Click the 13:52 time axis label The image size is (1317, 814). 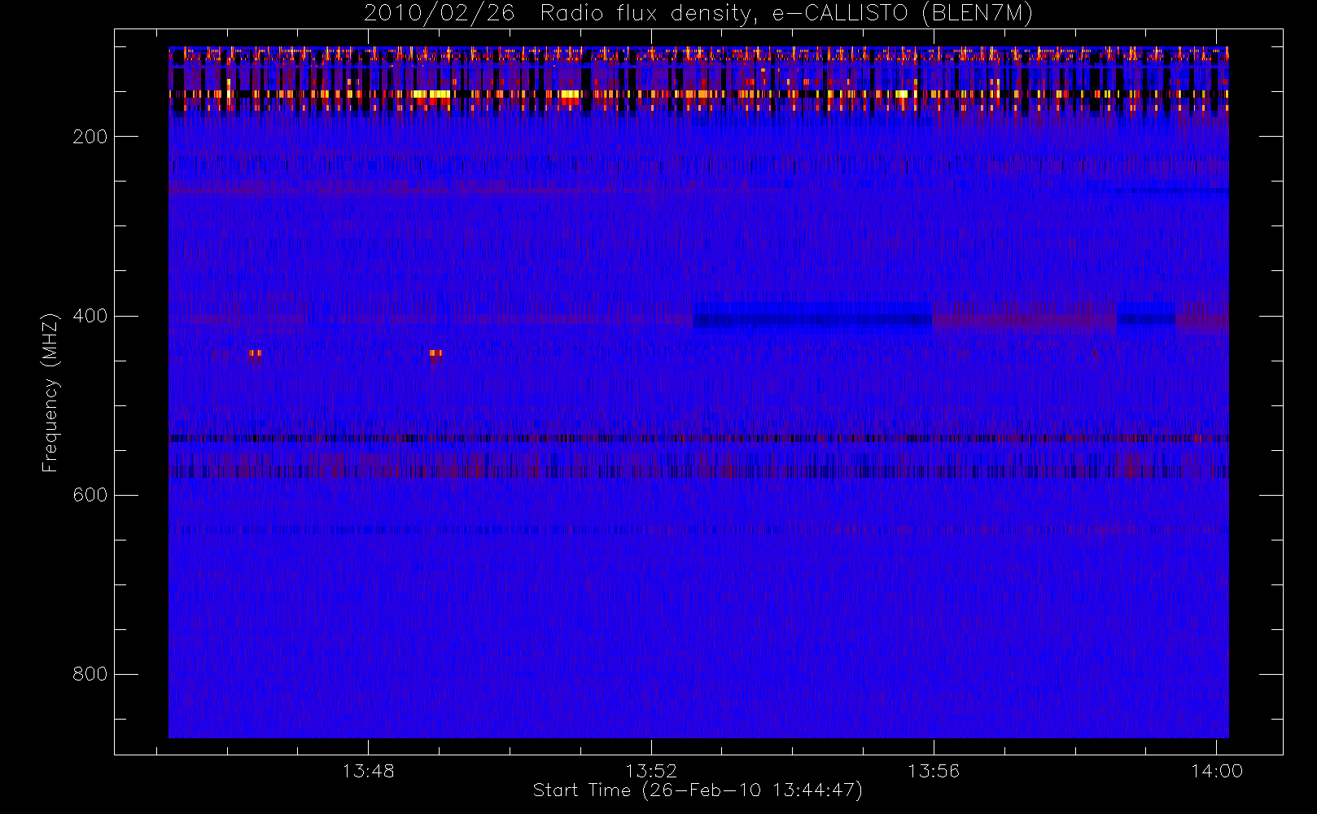click(x=651, y=771)
